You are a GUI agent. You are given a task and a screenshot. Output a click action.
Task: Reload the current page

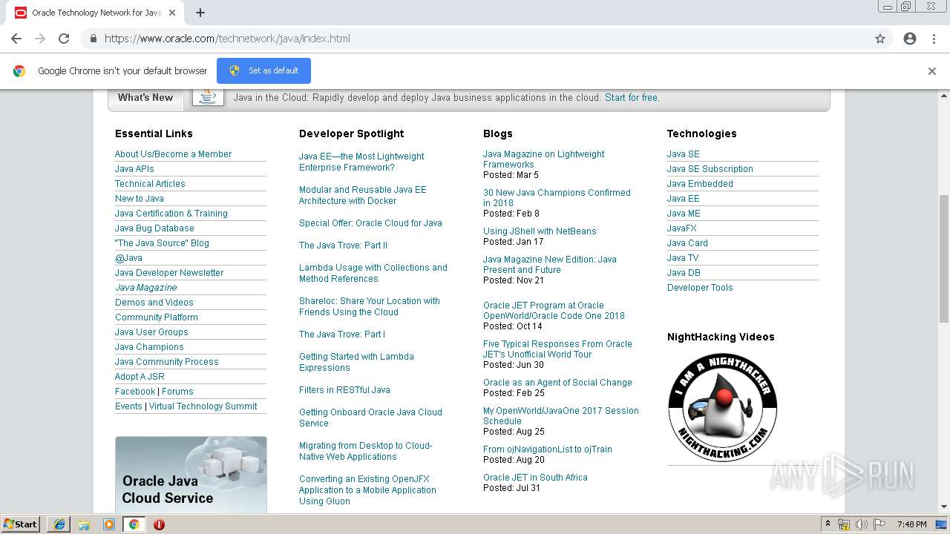64,39
